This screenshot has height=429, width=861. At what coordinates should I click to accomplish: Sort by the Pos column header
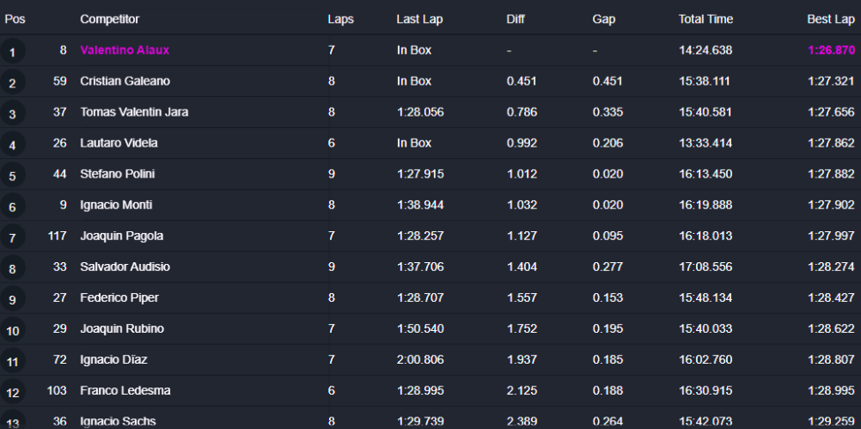click(x=15, y=19)
